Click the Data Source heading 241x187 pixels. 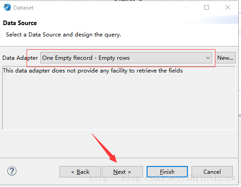[20, 23]
